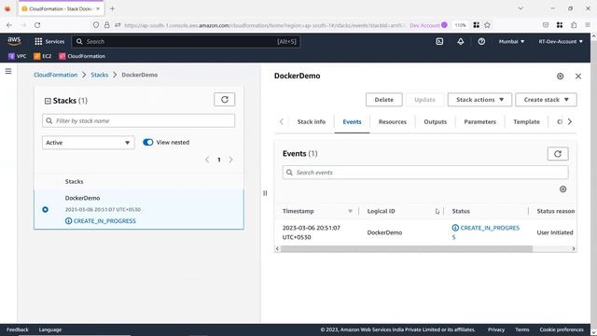Sort events by Timestamp arrow
Viewport: 597px width, 336px height.
[350, 211]
